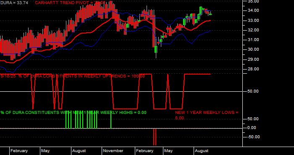Select the weekly uptrends percentage label
This screenshot has height=155, width=294.
click(73, 76)
